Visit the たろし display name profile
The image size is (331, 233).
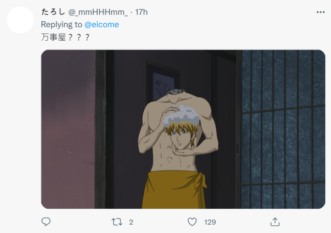coord(53,12)
